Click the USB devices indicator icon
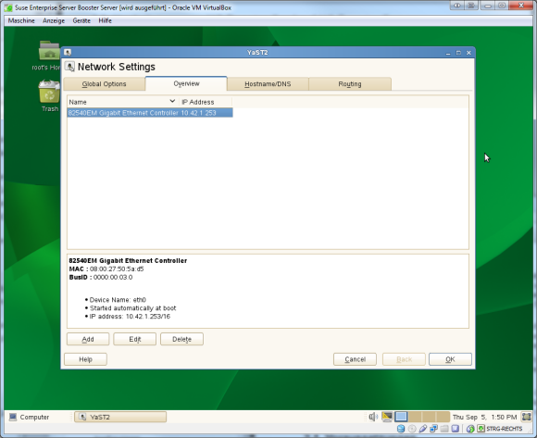The width and height of the screenshot is (537, 438). tap(422, 429)
